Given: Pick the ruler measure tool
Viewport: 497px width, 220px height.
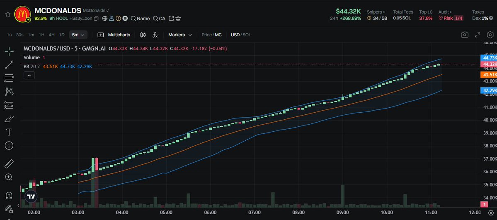Looking at the screenshot, I should pyautogui.click(x=9, y=164).
